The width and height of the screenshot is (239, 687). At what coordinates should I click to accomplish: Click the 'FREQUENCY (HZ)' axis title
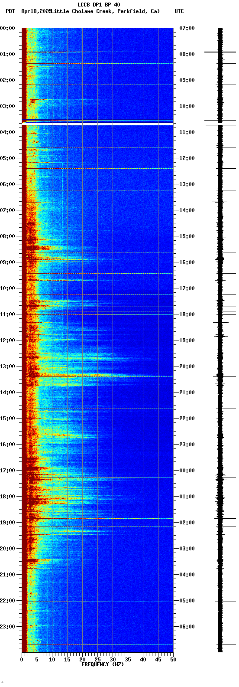pyautogui.click(x=103, y=664)
